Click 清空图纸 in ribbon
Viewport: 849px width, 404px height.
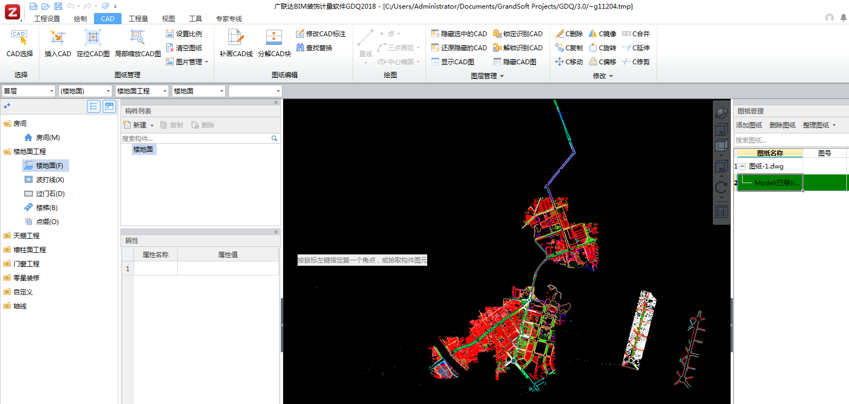point(184,48)
